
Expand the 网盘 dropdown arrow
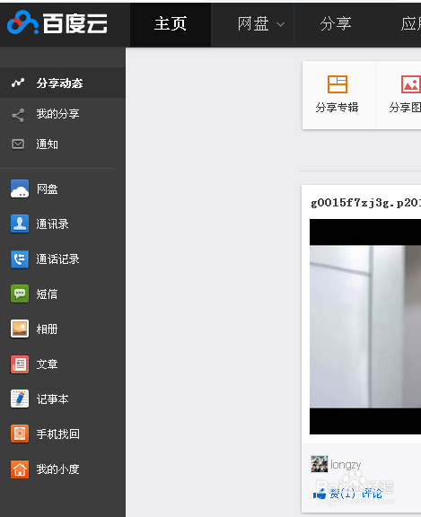tap(280, 24)
